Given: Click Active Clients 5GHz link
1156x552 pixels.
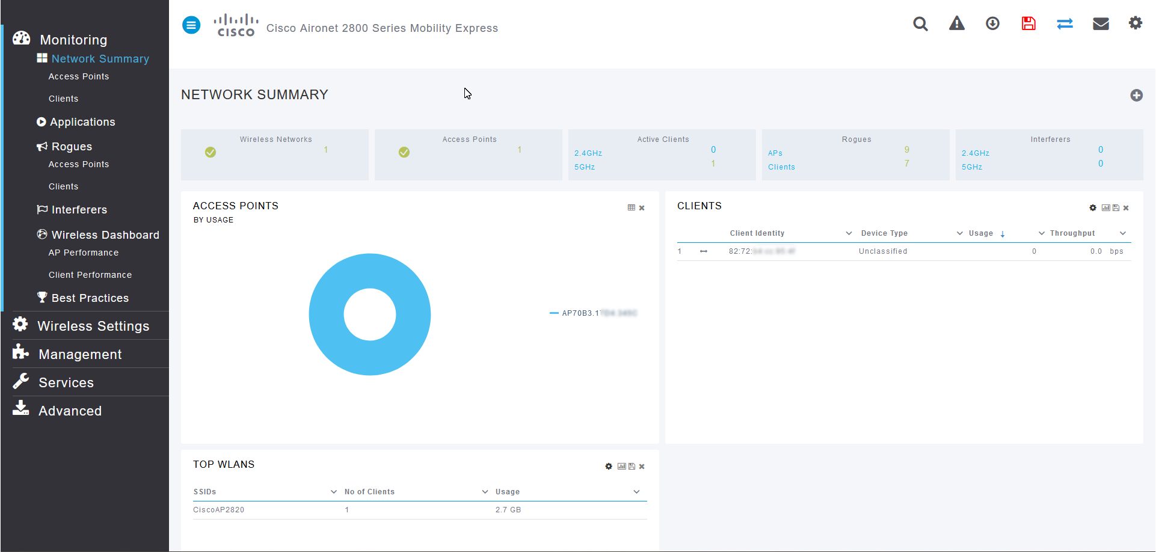Looking at the screenshot, I should pos(585,167).
